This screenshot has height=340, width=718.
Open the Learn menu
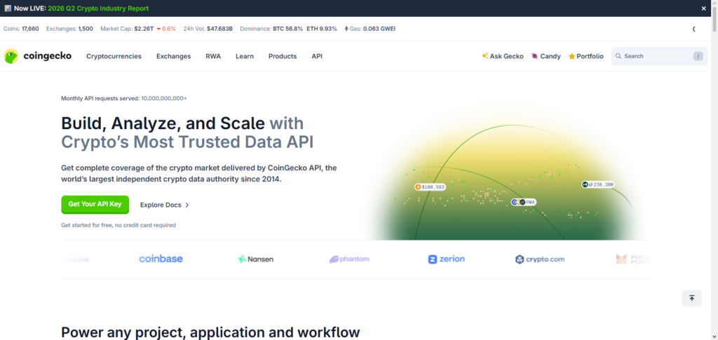point(245,56)
